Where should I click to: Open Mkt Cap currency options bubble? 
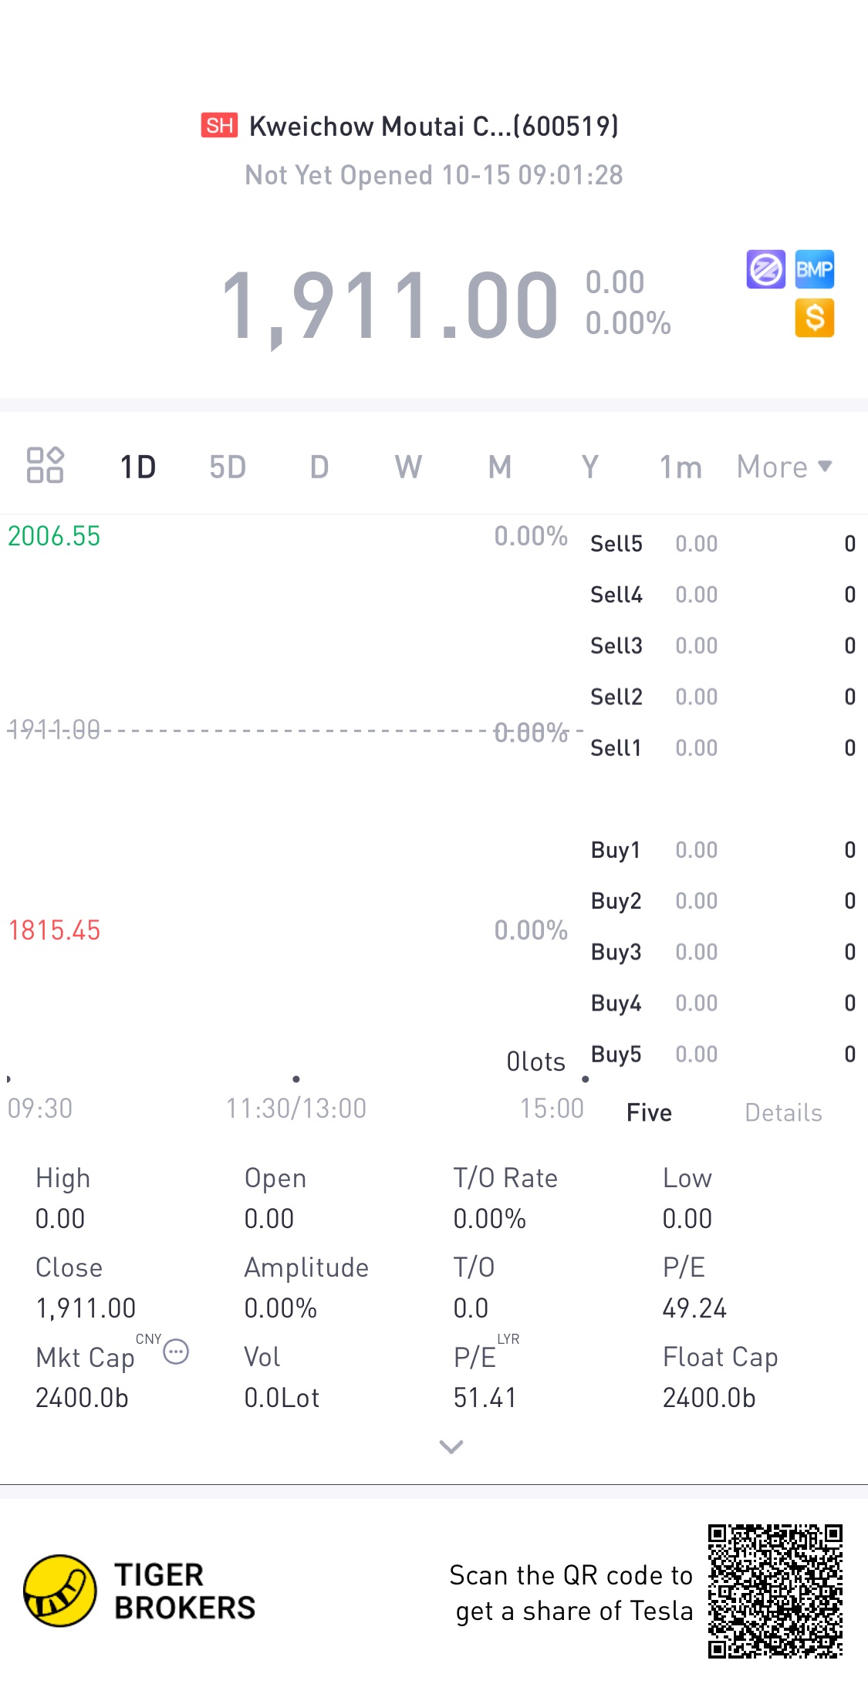176,1352
